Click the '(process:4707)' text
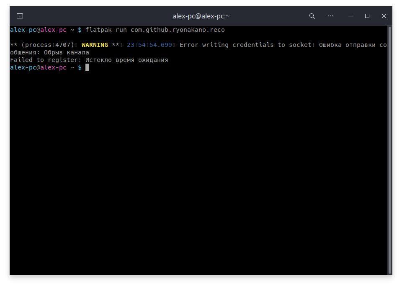Image resolution: width=402 pixels, height=288 pixels. pos(48,45)
